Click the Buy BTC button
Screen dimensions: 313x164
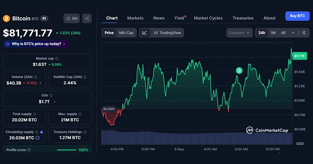(x=297, y=16)
